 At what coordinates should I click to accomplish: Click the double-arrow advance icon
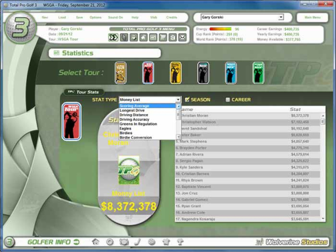[113, 38]
